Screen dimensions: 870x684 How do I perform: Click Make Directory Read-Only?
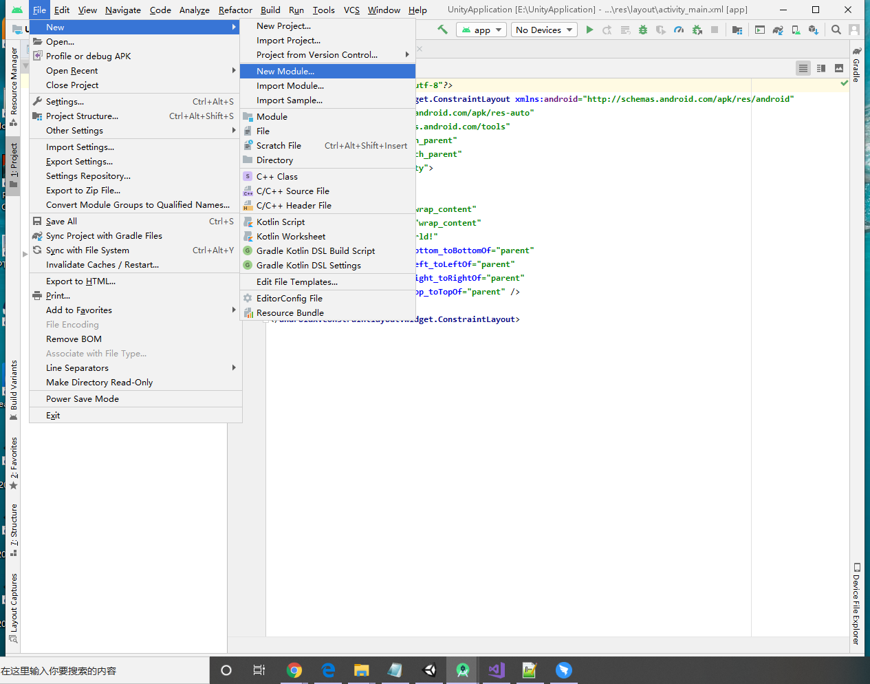click(135, 382)
